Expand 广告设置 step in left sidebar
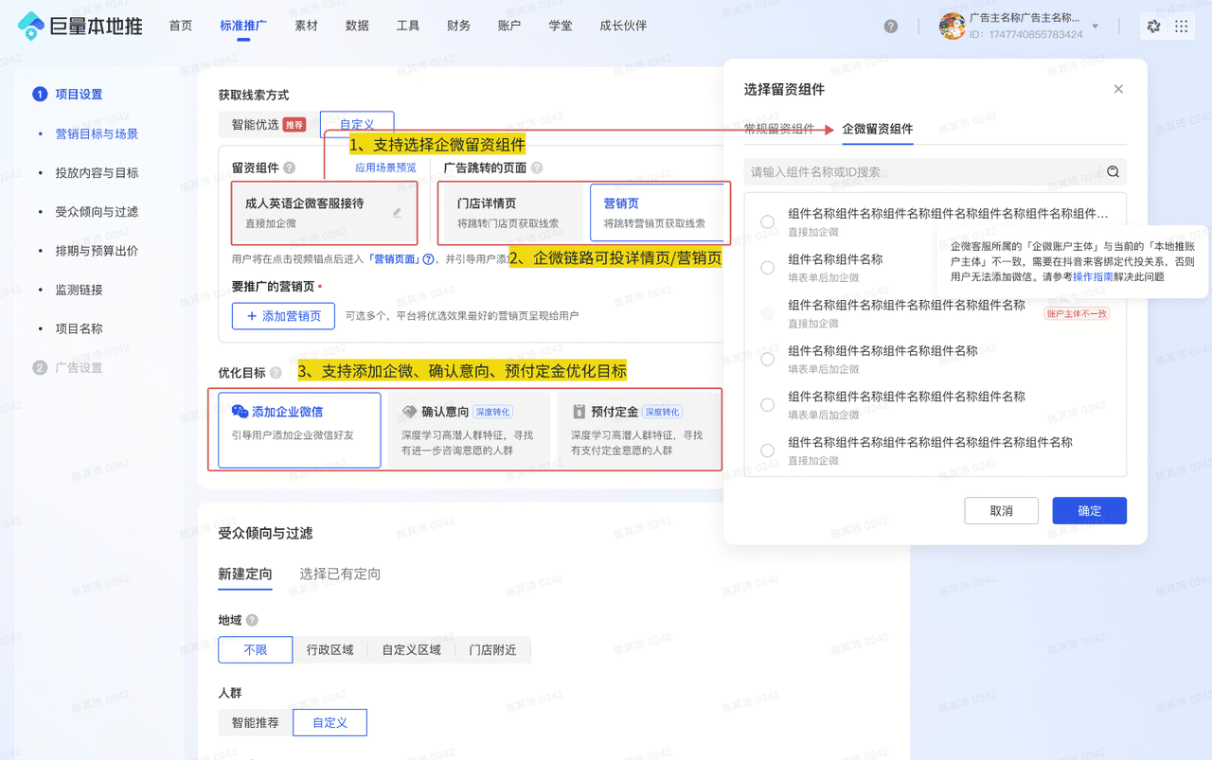 [78, 367]
